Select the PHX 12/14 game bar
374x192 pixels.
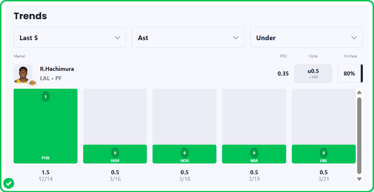[45, 126]
